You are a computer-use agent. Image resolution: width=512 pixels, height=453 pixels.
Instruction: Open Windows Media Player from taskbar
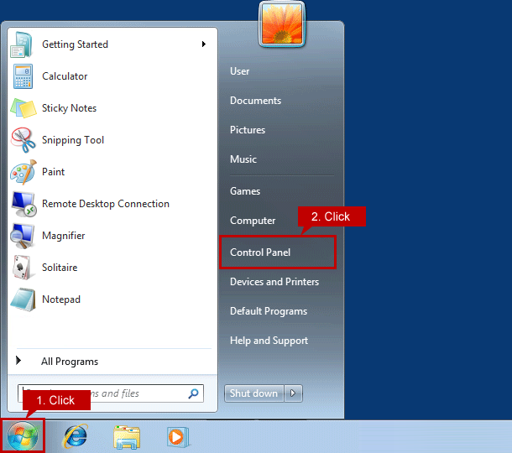(177, 436)
